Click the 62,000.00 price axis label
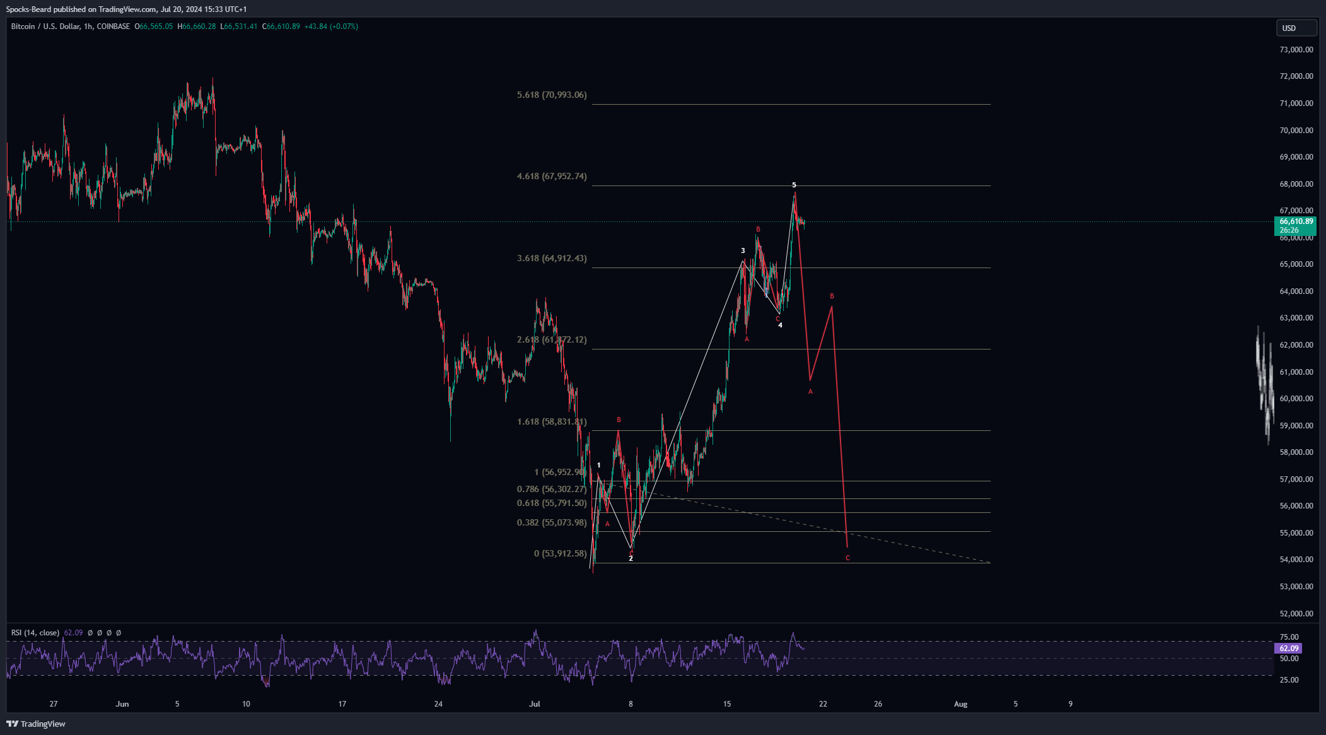Screen dimensions: 1326x735 click(x=1296, y=345)
